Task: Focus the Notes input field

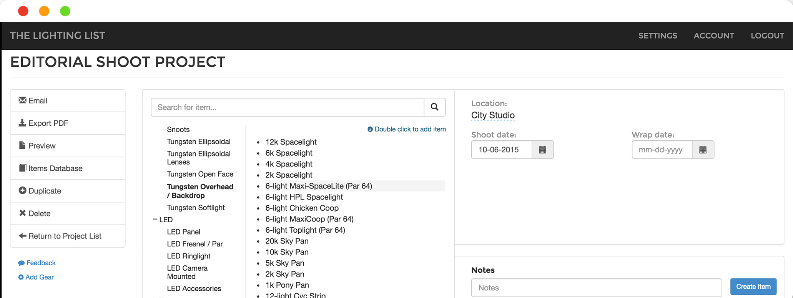Action: tap(597, 288)
